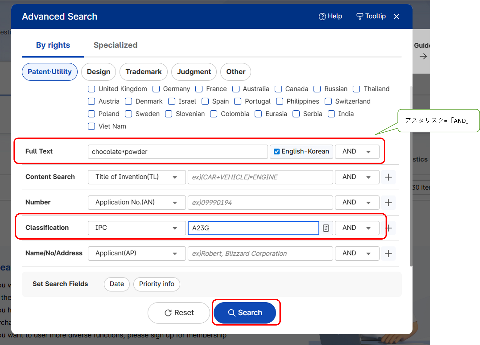Screen dimensions: 480x345
Task: Click the Guide arrow on right edge
Action: pyautogui.click(x=423, y=56)
